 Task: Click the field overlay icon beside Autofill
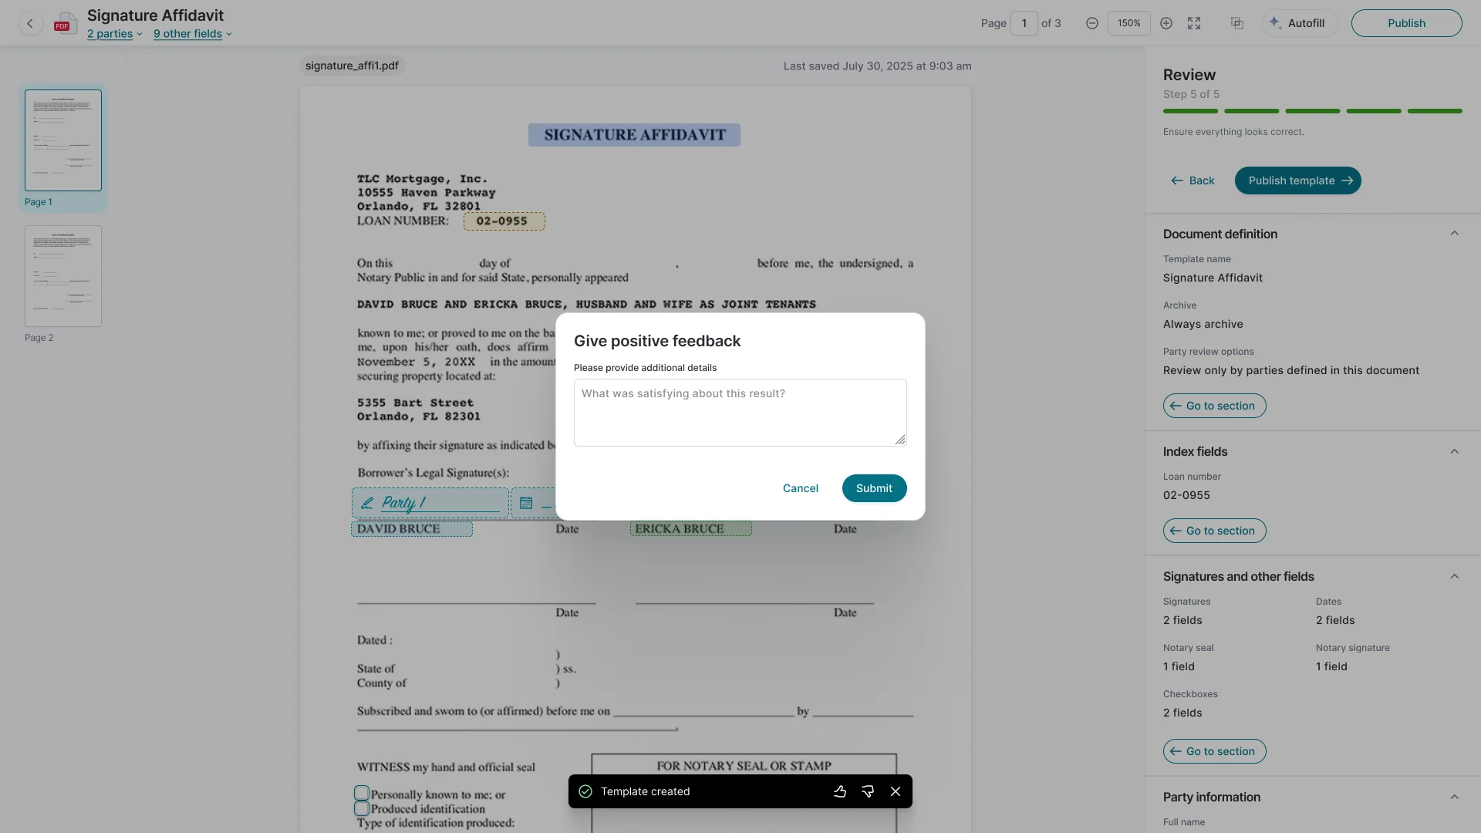point(1237,23)
